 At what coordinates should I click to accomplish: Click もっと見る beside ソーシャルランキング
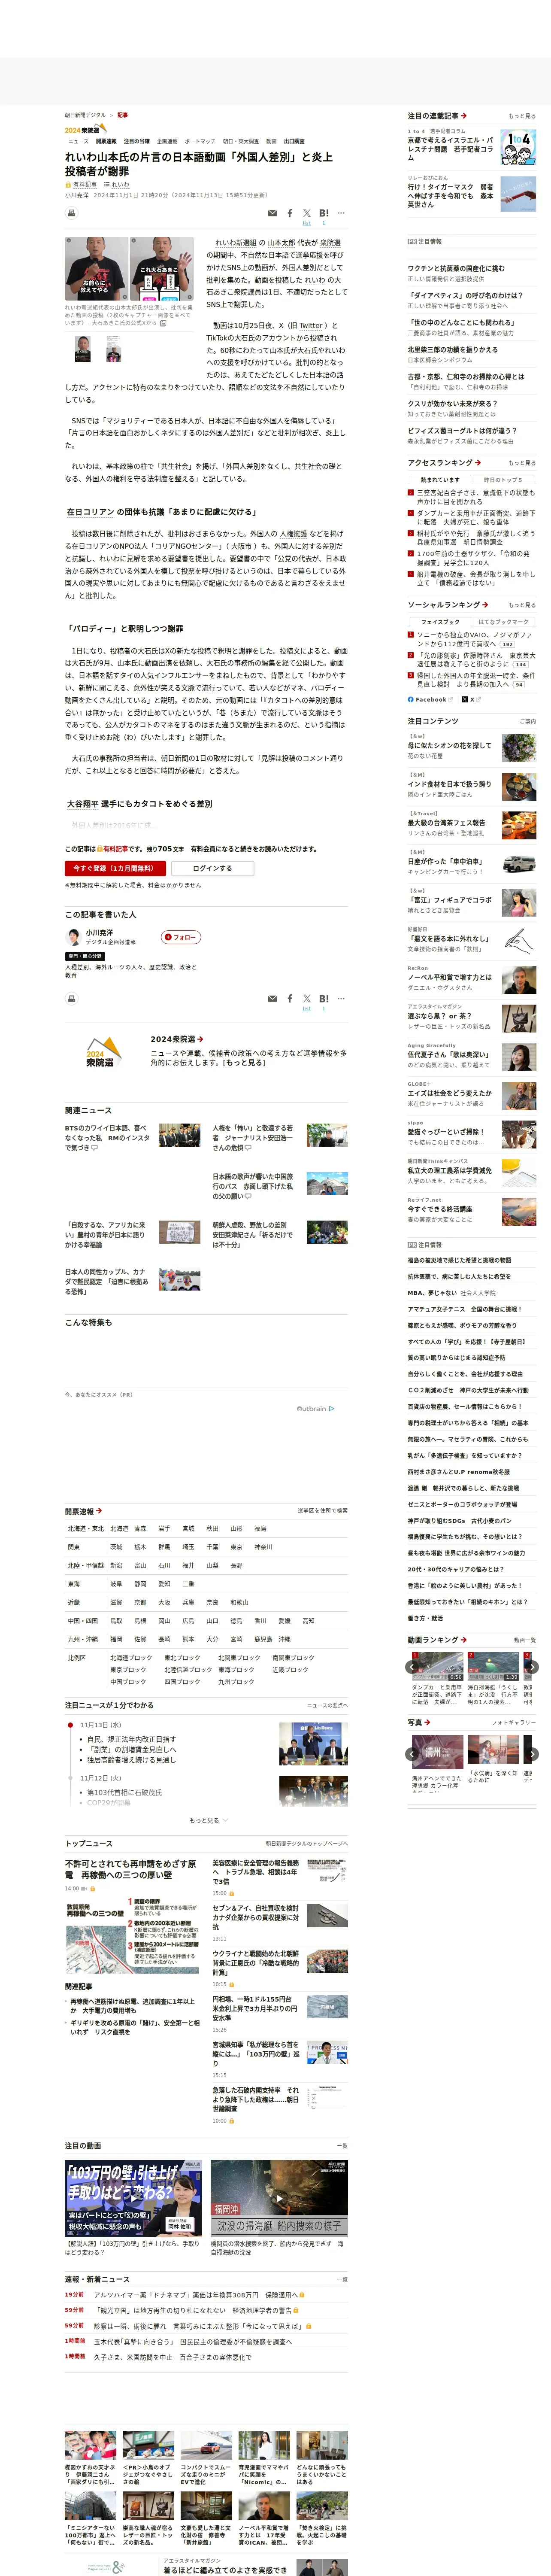click(x=521, y=605)
